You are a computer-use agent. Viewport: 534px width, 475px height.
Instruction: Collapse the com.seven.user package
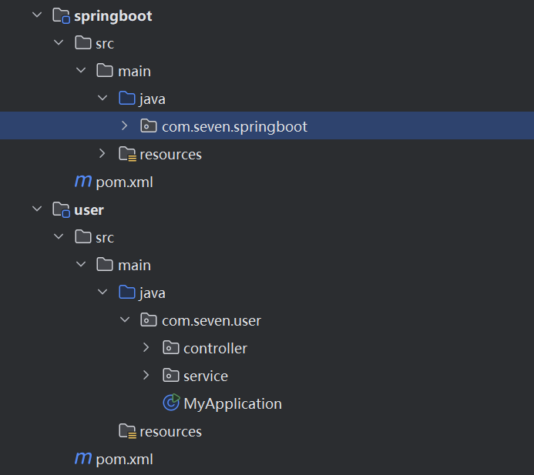(125, 320)
